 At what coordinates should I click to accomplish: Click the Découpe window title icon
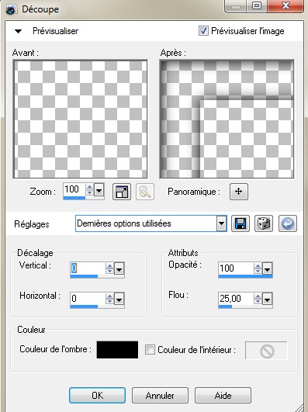[x=11, y=10]
